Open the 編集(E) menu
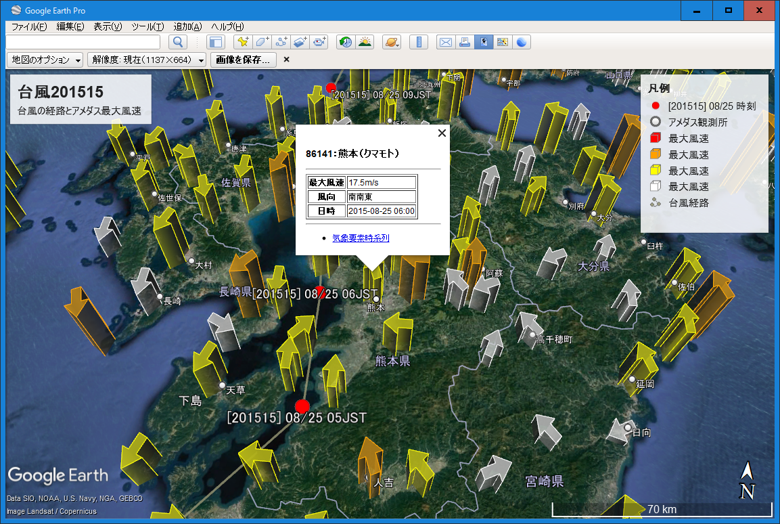The image size is (780, 524). [70, 27]
